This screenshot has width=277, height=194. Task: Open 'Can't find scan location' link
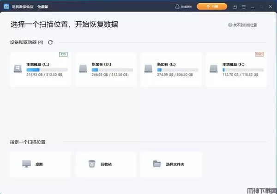pos(245,25)
